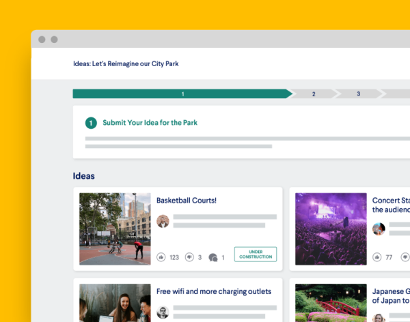This screenshot has height=322, width=410.
Task: Click the 77 upvote count
Action: pos(389,258)
